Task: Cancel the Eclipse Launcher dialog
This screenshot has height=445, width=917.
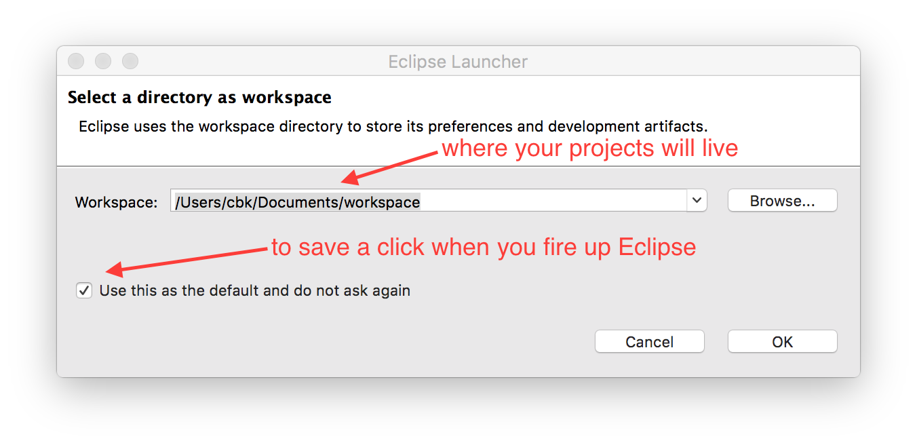Action: pyautogui.click(x=649, y=342)
